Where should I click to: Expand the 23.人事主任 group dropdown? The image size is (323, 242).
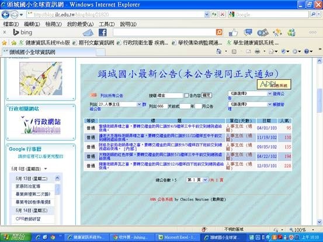[139, 104]
